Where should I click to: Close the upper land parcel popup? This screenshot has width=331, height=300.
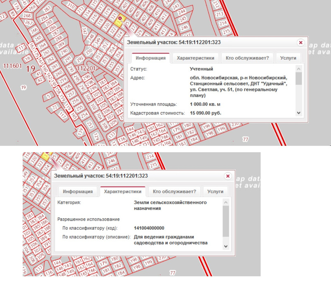[x=301, y=43]
